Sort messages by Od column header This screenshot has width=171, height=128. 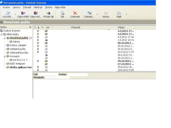click(x=57, y=27)
